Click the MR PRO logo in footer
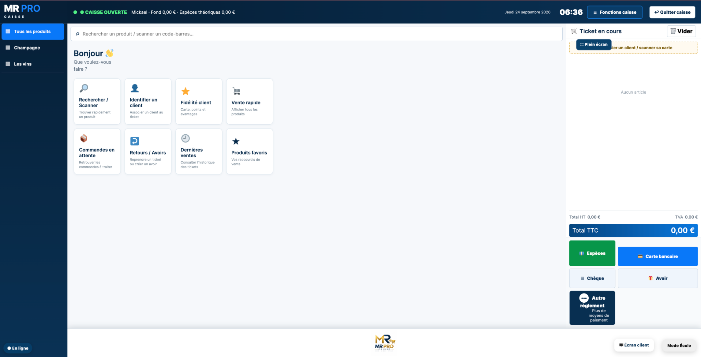Image resolution: width=701 pixels, height=357 pixels. pyautogui.click(x=385, y=343)
